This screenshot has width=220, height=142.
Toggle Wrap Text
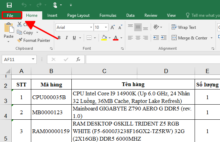click(184, 27)
